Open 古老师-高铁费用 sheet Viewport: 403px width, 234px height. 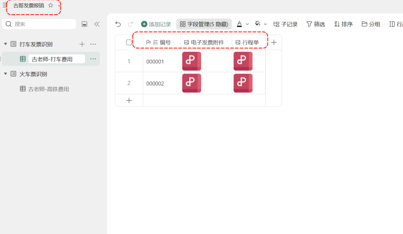pyautogui.click(x=48, y=89)
